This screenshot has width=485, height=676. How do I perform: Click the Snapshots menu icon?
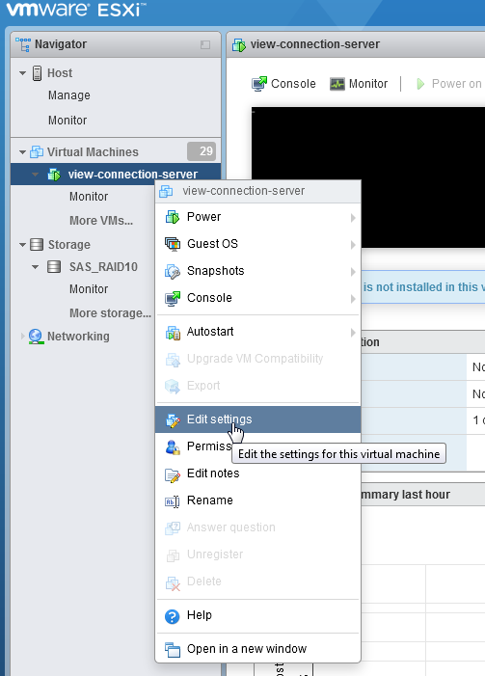[173, 272]
